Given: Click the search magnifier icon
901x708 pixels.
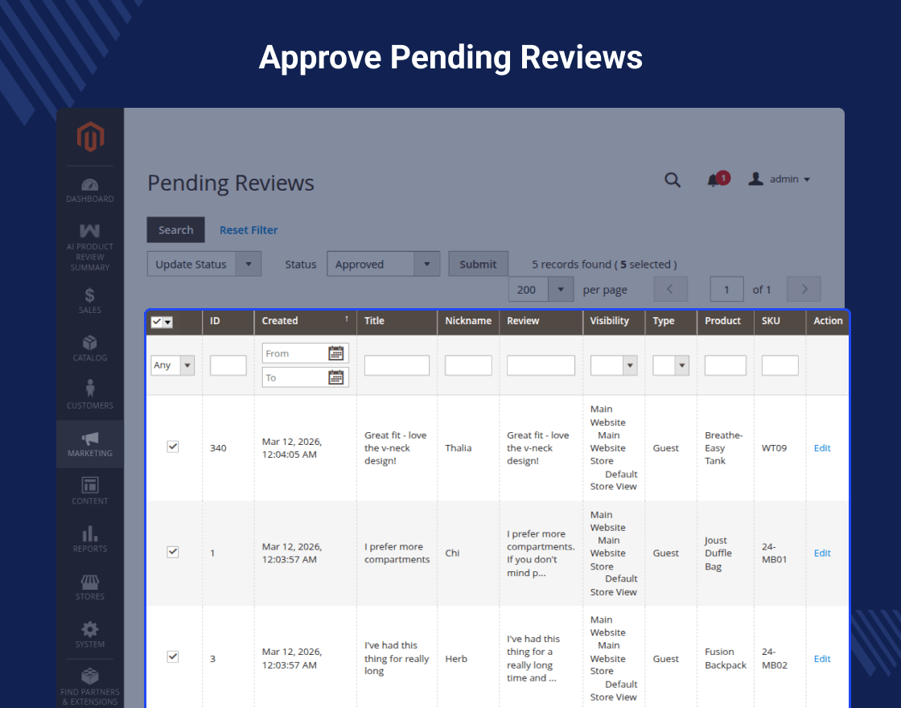Looking at the screenshot, I should click(x=673, y=179).
